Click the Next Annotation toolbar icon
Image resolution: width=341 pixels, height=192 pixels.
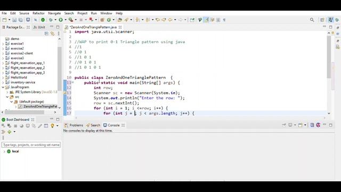137,20
